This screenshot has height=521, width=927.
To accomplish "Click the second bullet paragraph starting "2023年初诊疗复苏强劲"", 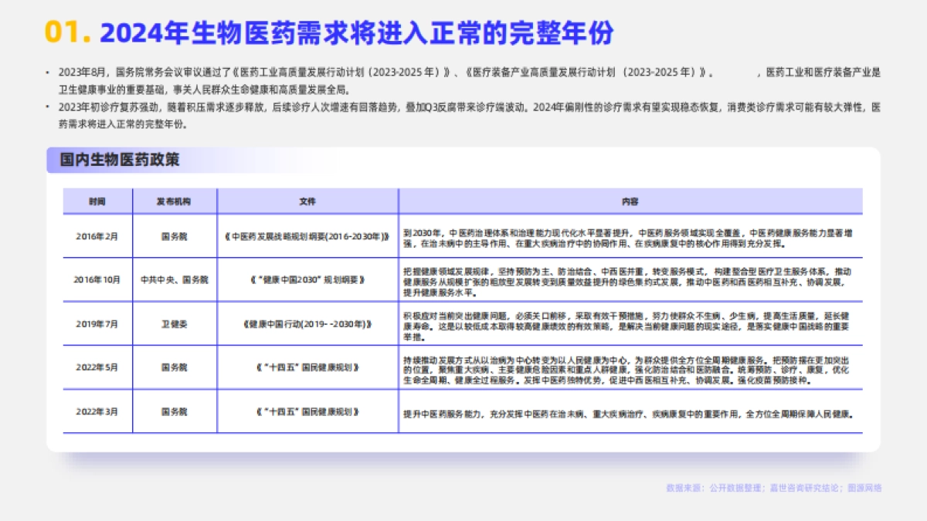I will pos(463,115).
